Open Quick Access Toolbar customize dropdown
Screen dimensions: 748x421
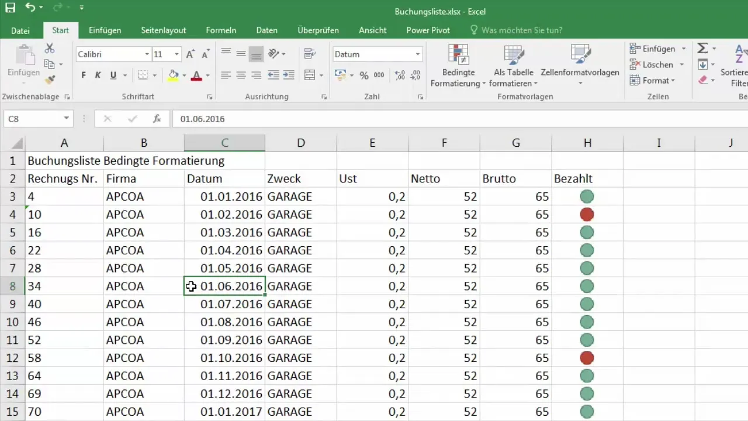pyautogui.click(x=81, y=8)
